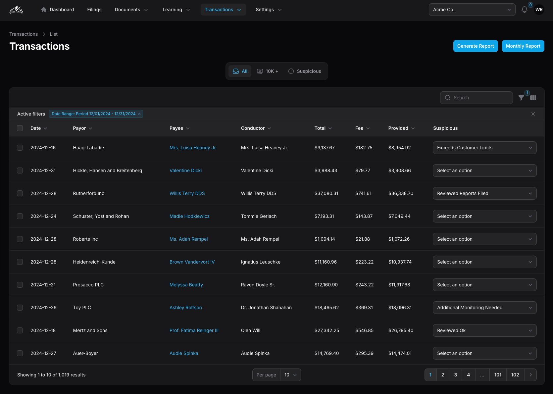Sort by Total column
Screen dimensions: 553x394
(323, 128)
